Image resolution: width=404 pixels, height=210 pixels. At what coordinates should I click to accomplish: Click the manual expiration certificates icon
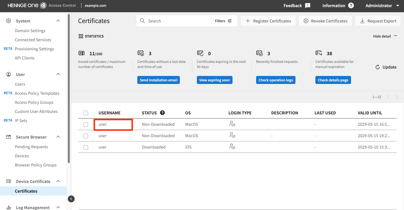click(x=319, y=53)
